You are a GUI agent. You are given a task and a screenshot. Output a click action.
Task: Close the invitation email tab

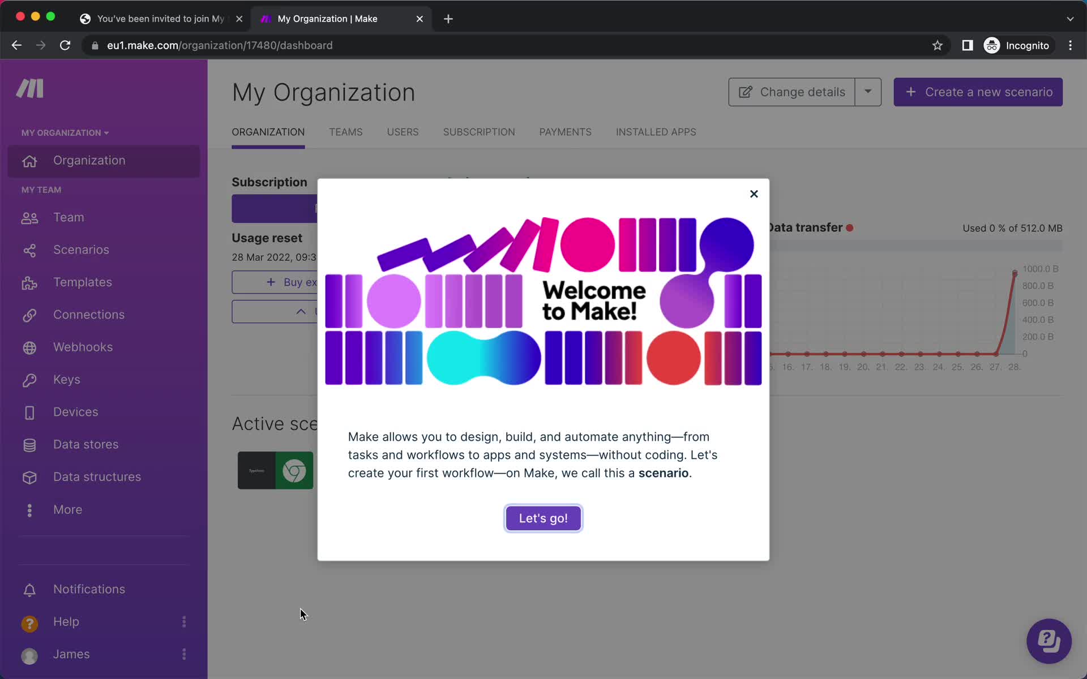[239, 19]
